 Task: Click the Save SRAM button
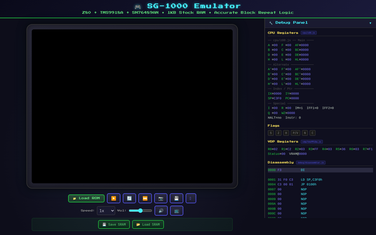114,224
